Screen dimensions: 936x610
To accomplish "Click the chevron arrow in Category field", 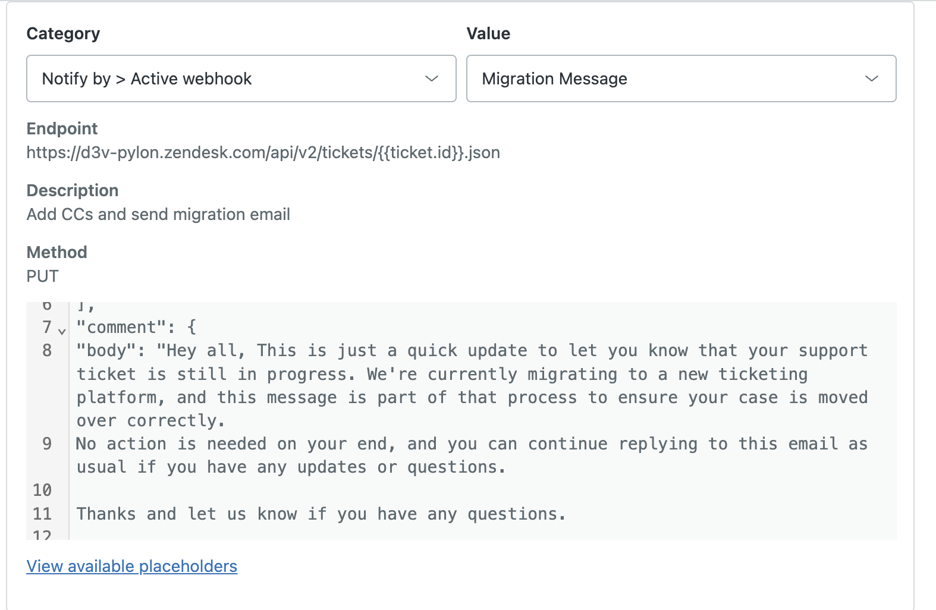I will pyautogui.click(x=432, y=78).
